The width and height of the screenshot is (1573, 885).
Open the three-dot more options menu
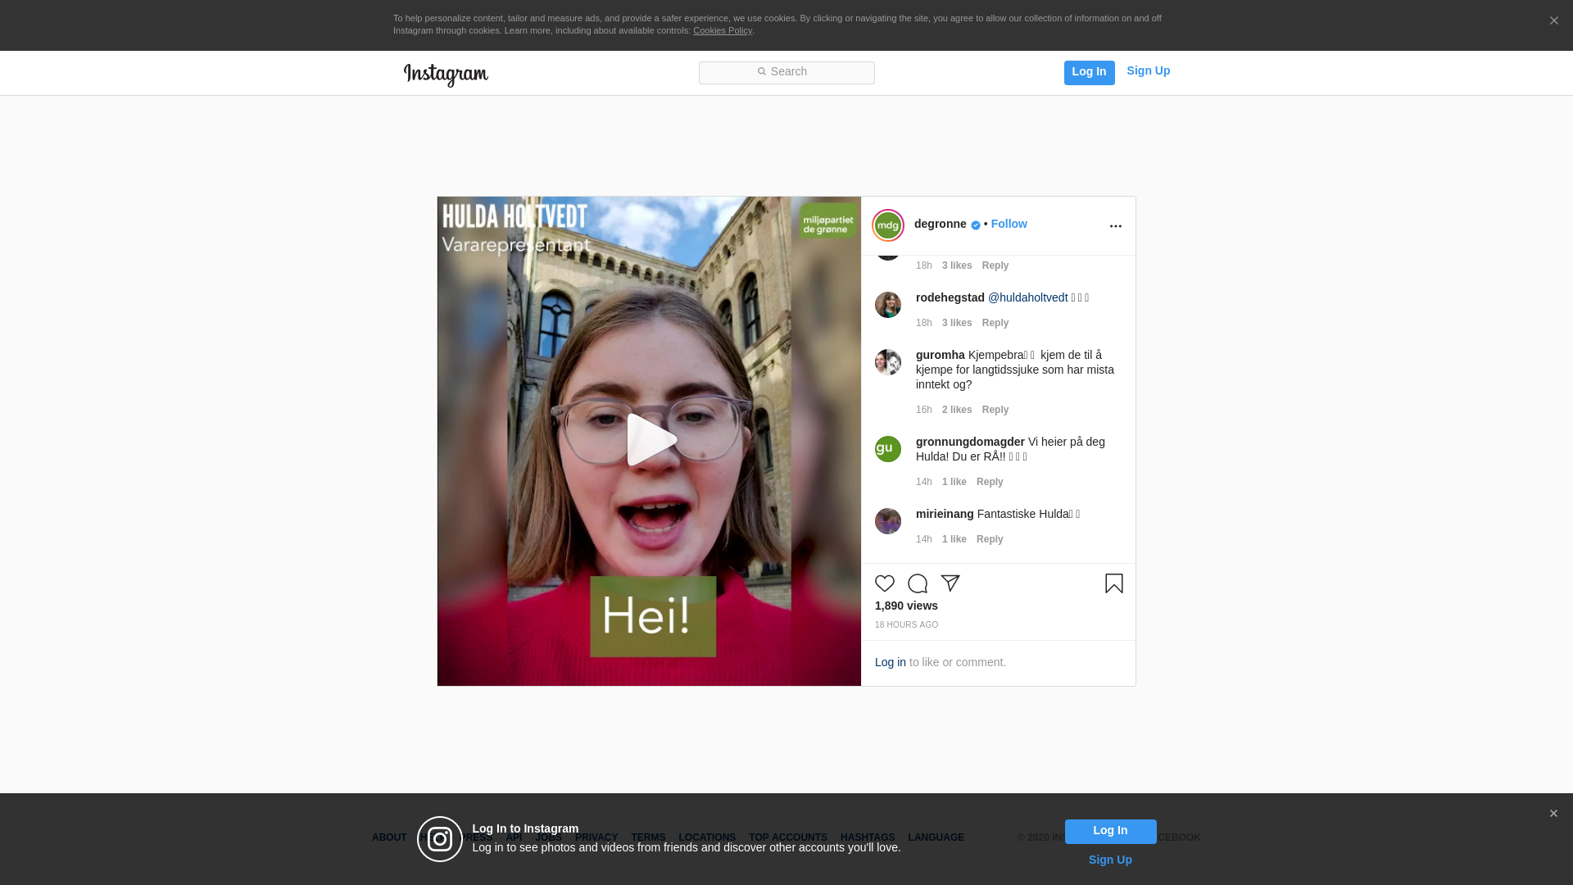tap(1116, 226)
